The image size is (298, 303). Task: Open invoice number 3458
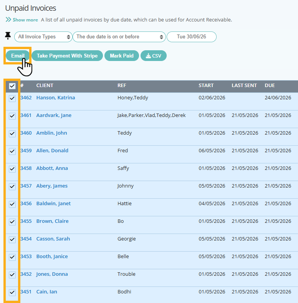click(x=26, y=168)
